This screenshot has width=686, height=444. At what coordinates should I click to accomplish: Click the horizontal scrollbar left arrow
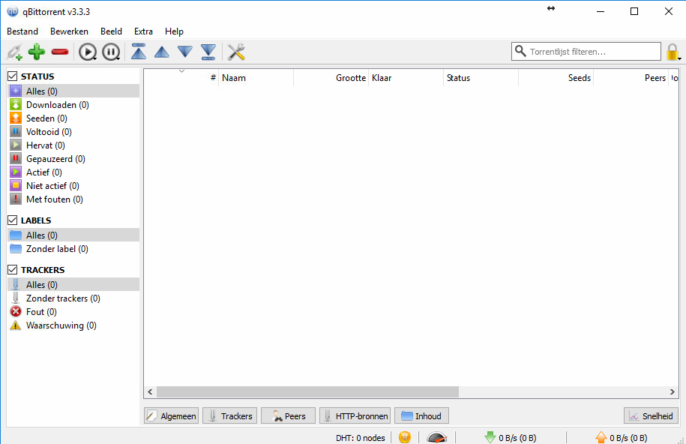click(x=150, y=392)
